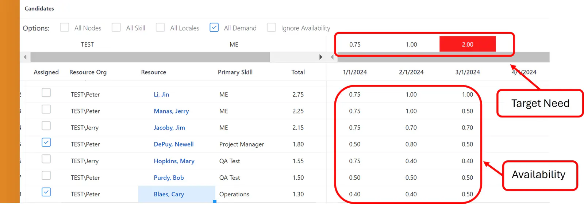This screenshot has height=204, width=584.
Task: Click Blaes, Cary 1/1/2024 availability 0.40
Action: point(355,194)
